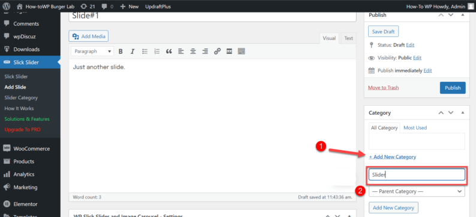The height and width of the screenshot is (217, 476).
Task: Add a blockquote to the slide
Action: click(169, 51)
